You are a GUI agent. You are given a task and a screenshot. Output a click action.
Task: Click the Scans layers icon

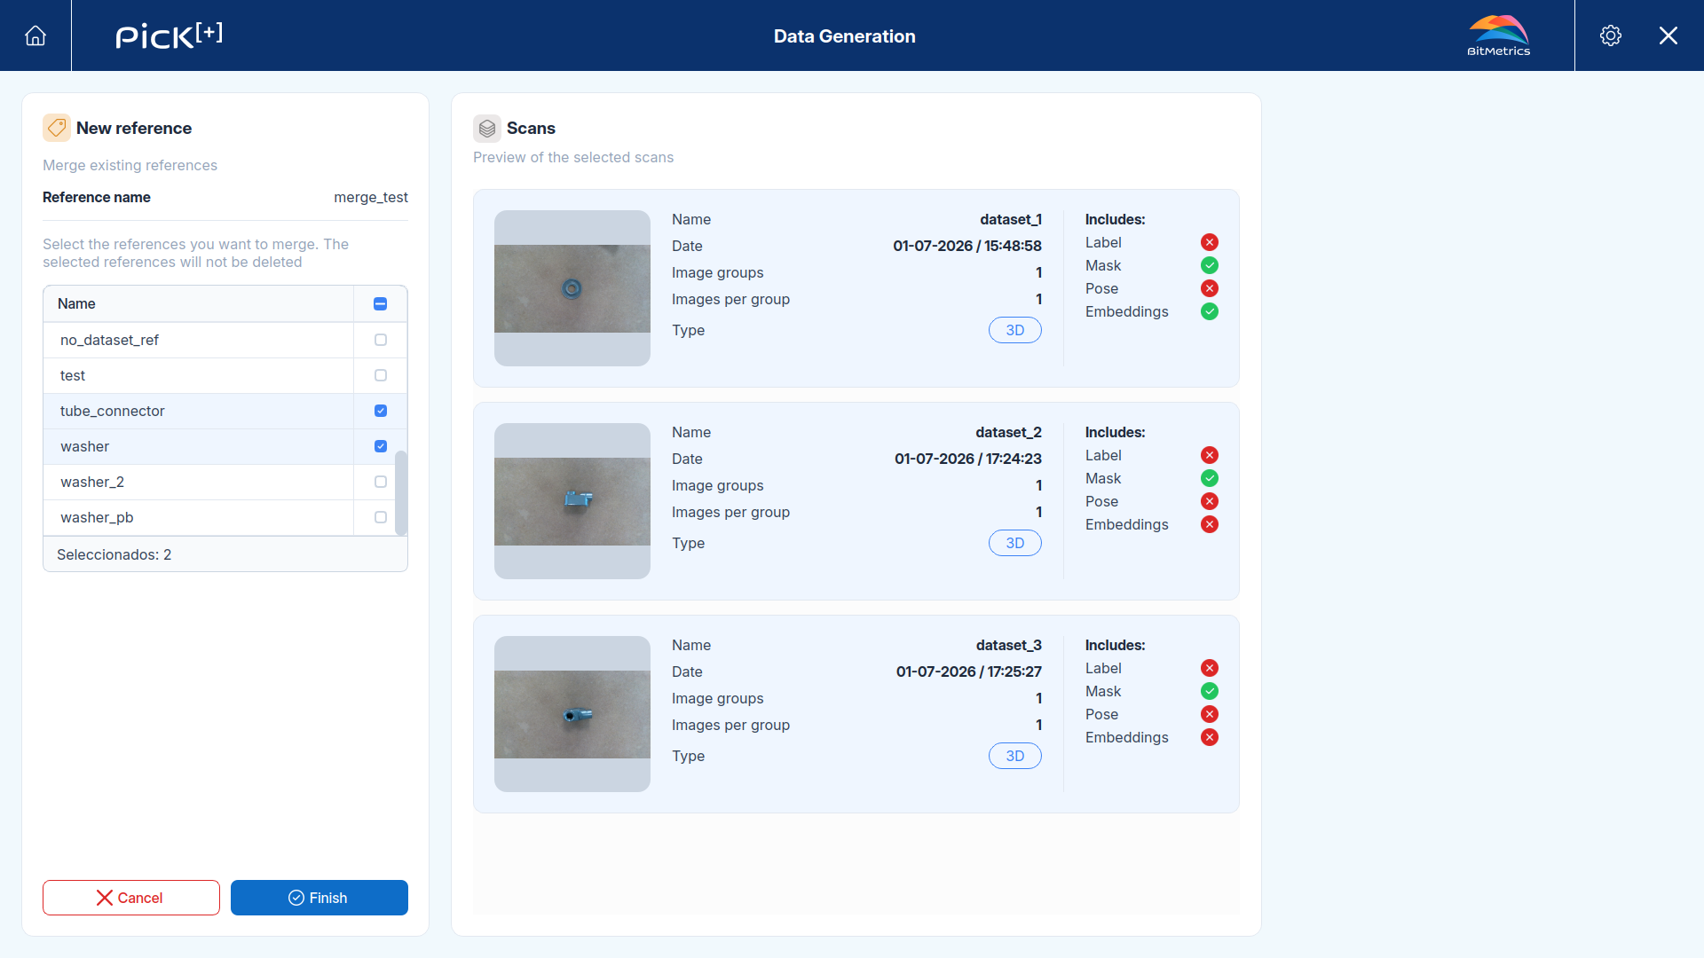click(x=487, y=129)
